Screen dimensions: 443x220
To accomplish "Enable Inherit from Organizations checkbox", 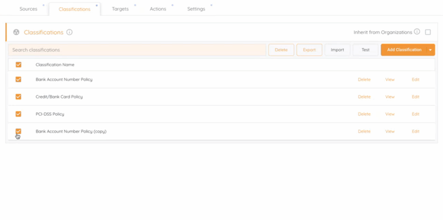I will 428,32.
